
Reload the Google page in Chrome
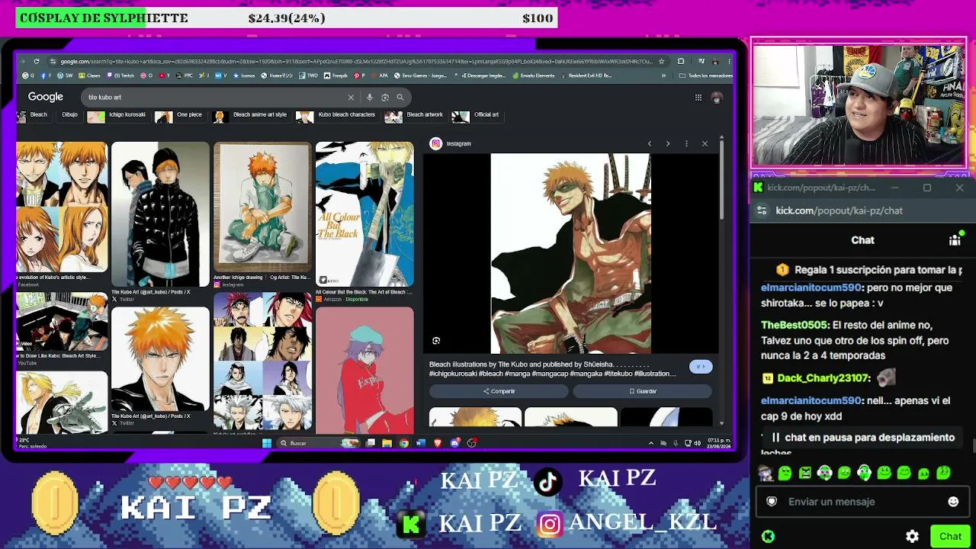36,61
